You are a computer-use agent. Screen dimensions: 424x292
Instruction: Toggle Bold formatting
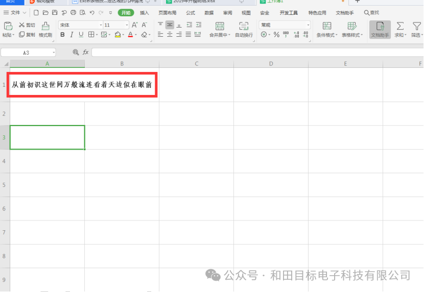(x=62, y=35)
